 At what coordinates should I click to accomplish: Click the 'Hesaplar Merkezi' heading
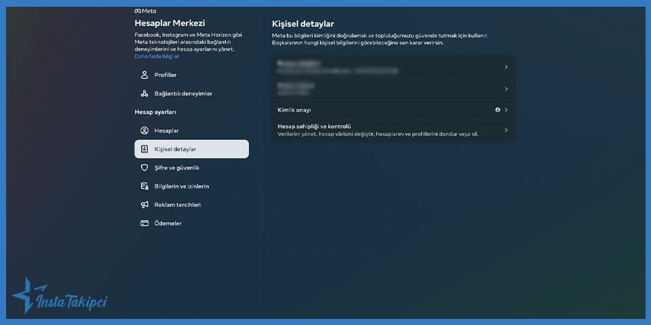(x=170, y=24)
